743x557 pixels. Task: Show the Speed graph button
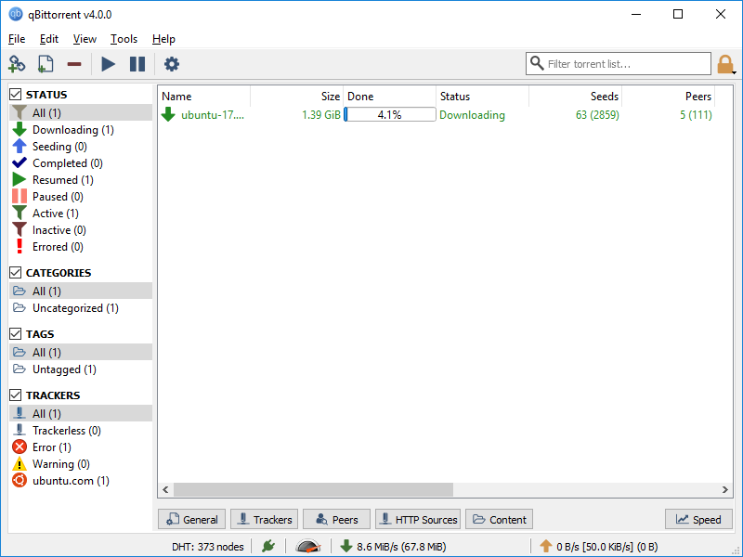pos(698,520)
